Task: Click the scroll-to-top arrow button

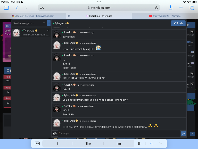Action: (192, 134)
